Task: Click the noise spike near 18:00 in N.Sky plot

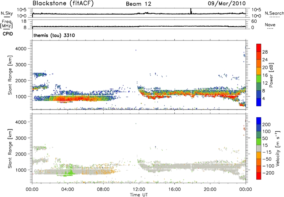Action: tap(191, 11)
